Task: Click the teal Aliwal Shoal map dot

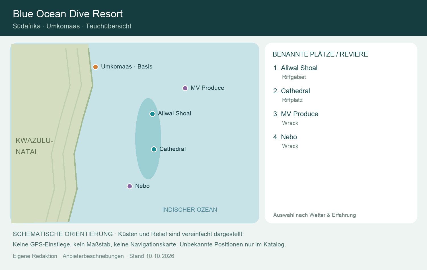Action: tap(153, 114)
